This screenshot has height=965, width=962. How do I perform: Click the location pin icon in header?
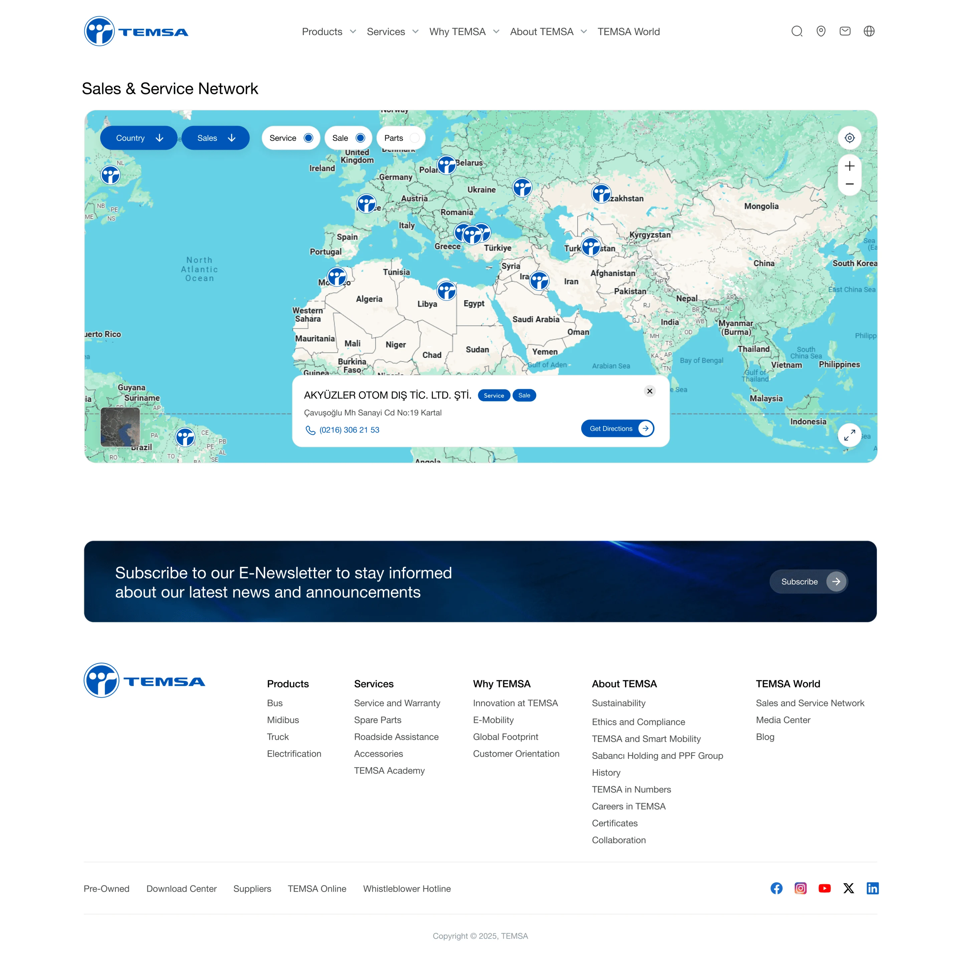coord(821,31)
